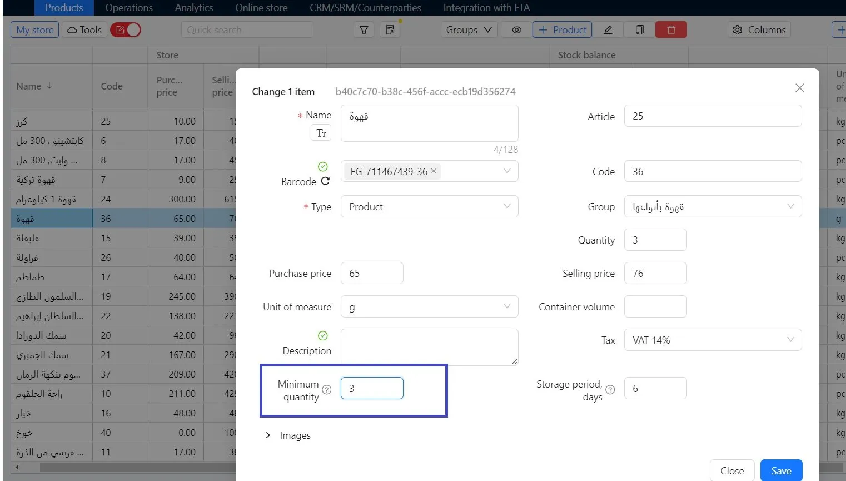
Task: Click the Selling price field
Action: click(x=655, y=273)
